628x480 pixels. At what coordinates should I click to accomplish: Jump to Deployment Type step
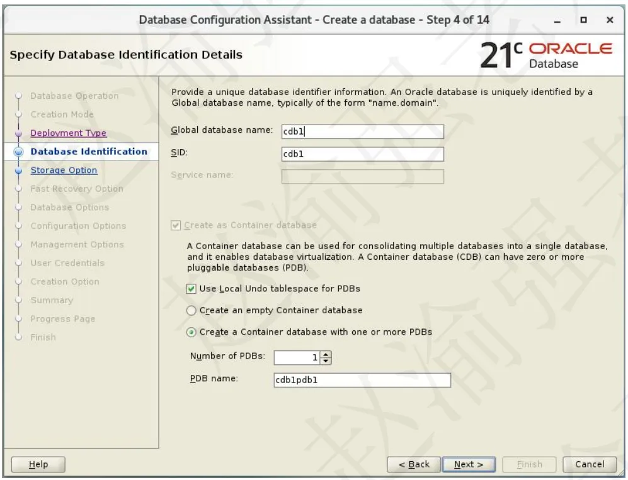69,133
